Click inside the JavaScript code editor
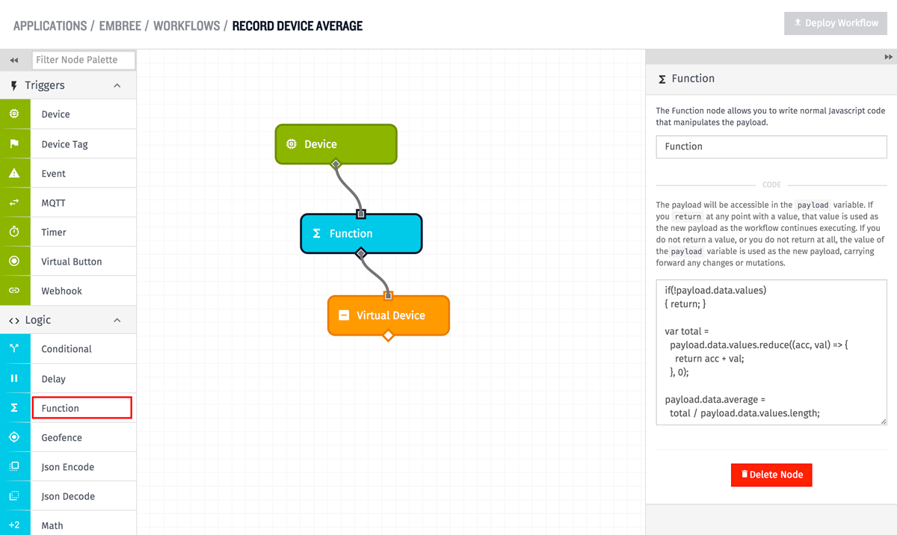 pyautogui.click(x=771, y=353)
